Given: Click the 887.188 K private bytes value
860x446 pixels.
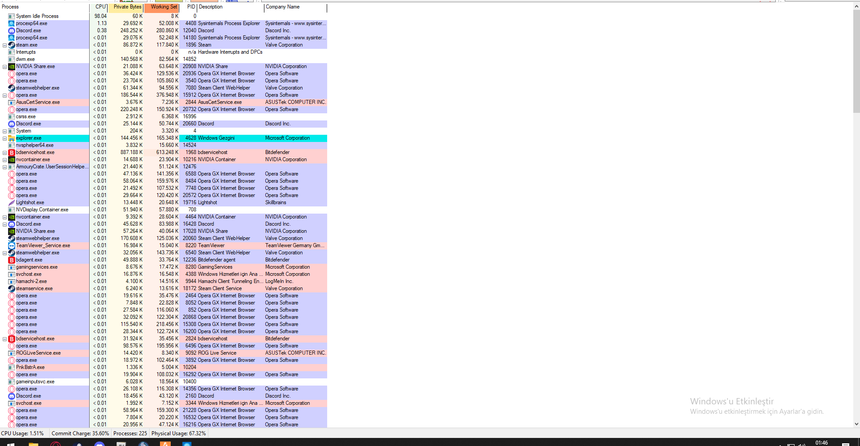Looking at the screenshot, I should click(132, 152).
